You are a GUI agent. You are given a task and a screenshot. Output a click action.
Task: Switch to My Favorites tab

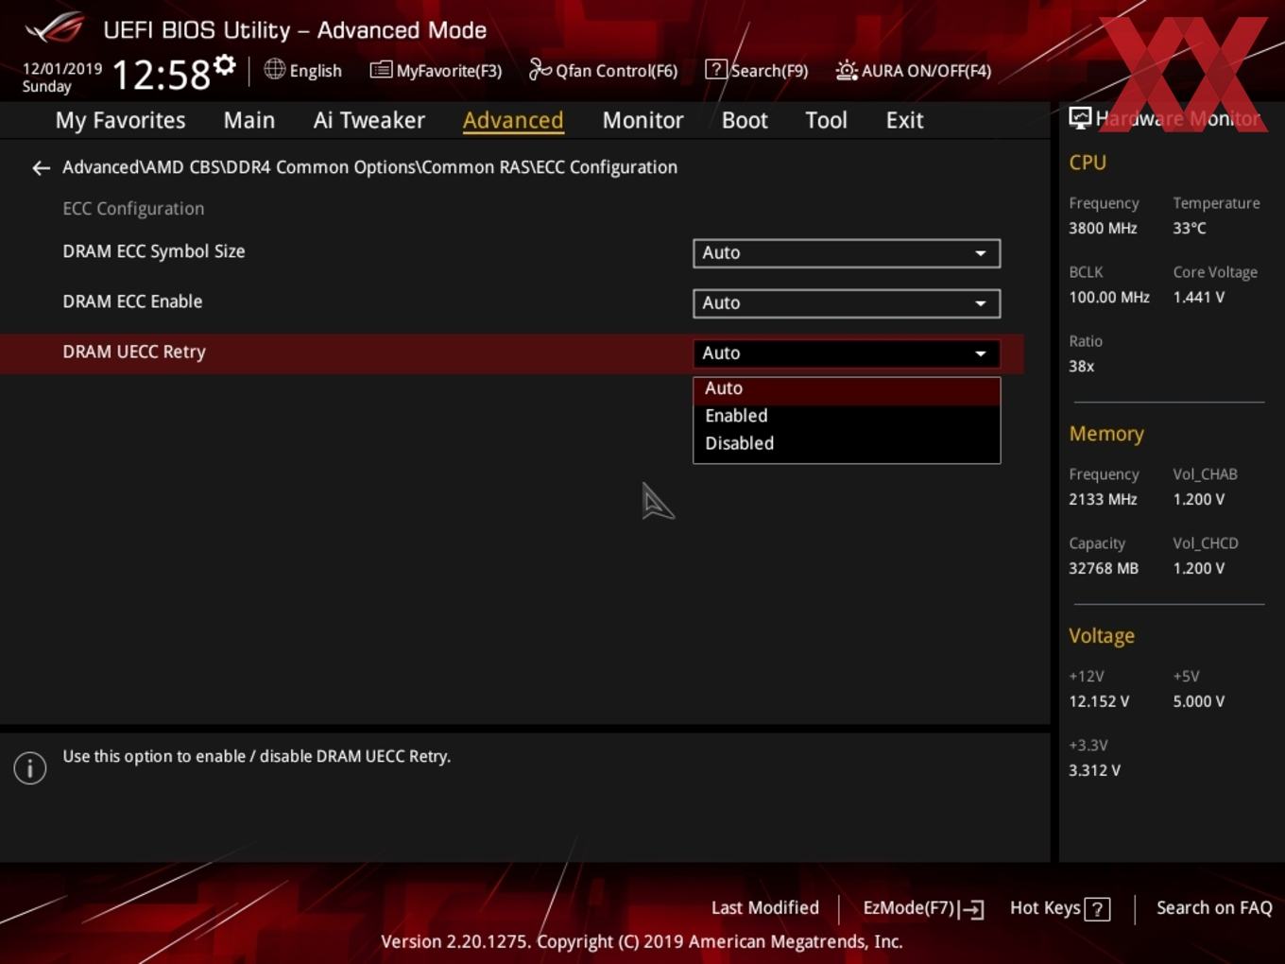pyautogui.click(x=120, y=120)
